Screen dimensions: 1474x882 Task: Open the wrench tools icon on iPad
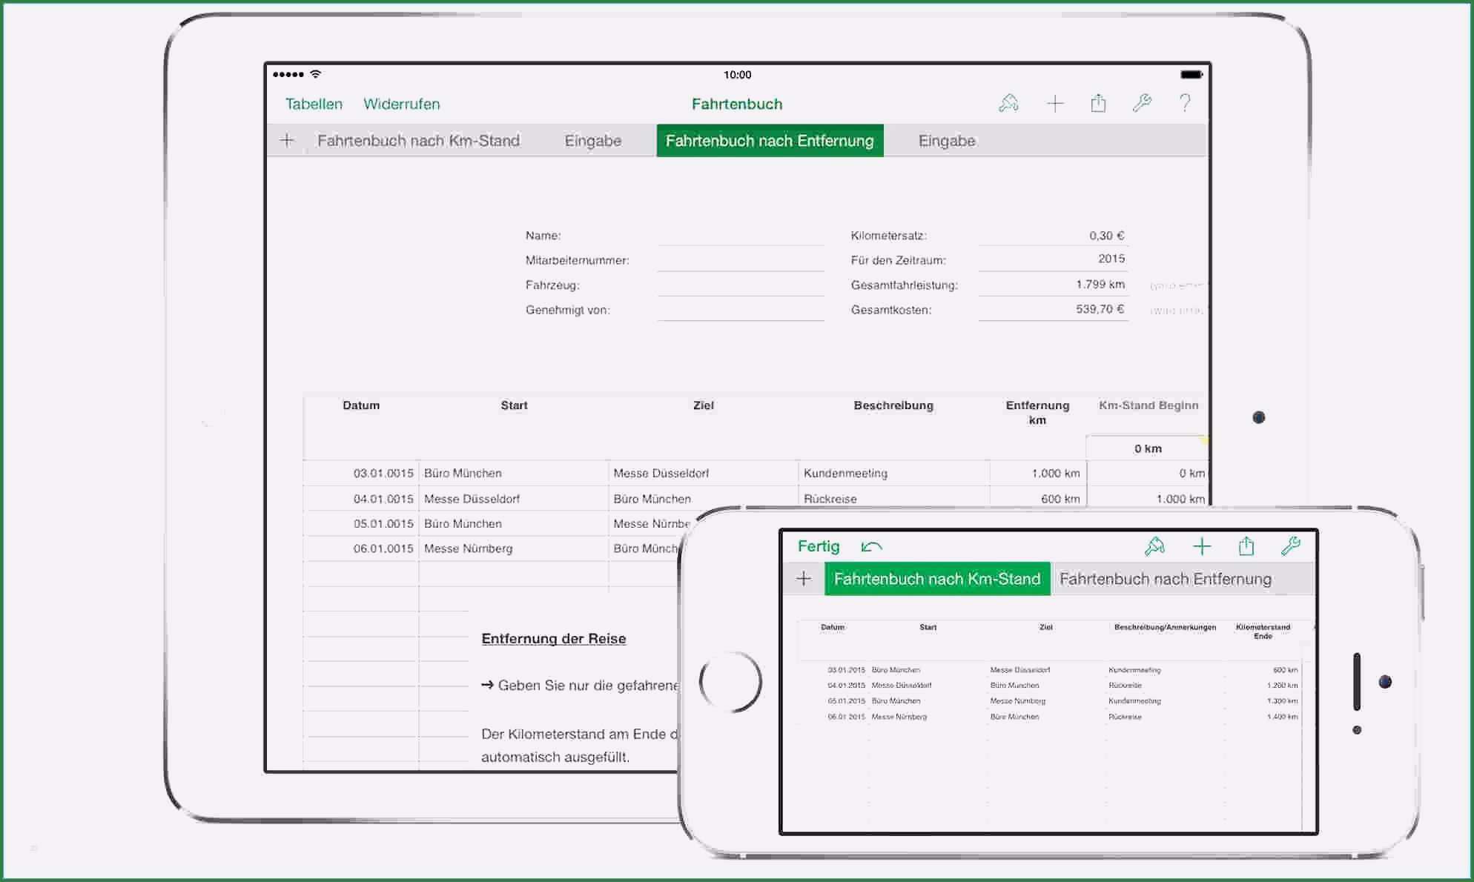pos(1142,104)
